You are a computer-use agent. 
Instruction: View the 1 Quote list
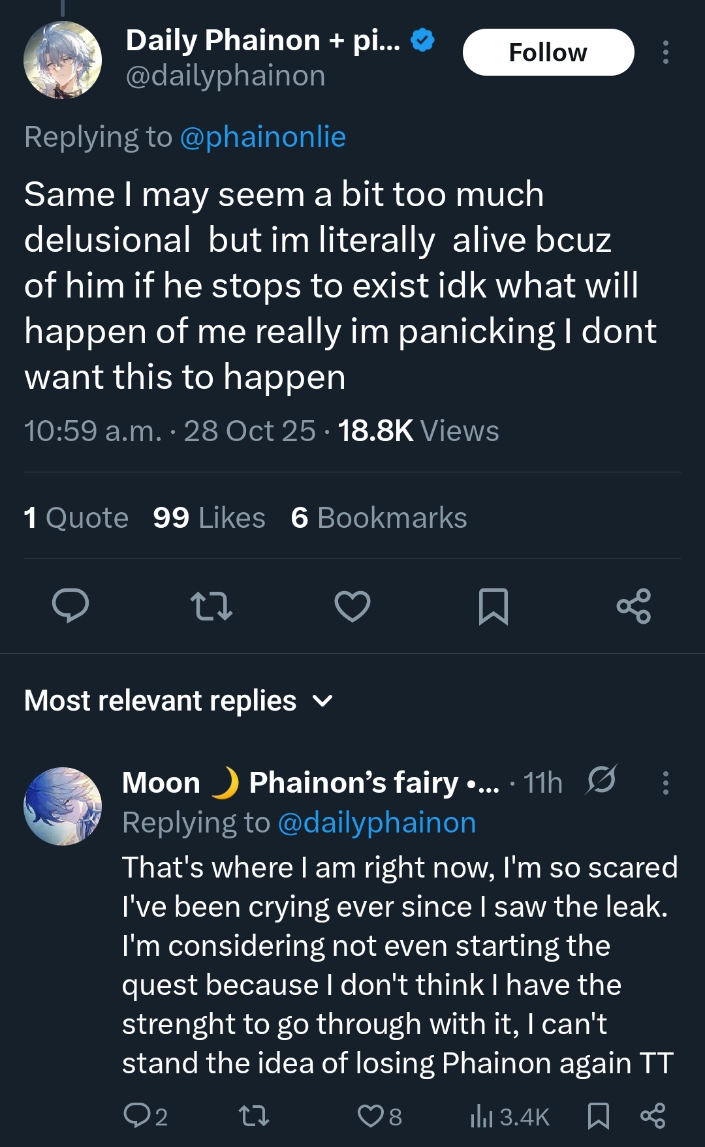tap(76, 518)
